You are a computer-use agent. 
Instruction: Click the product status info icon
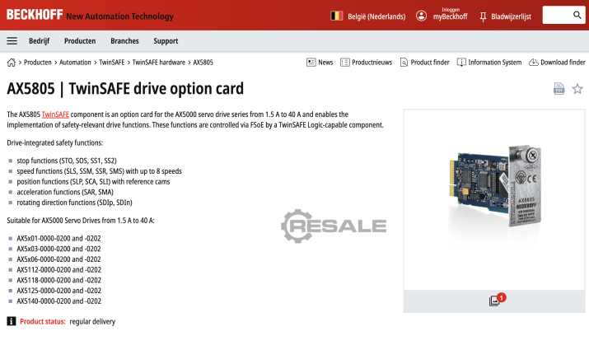[12, 321]
